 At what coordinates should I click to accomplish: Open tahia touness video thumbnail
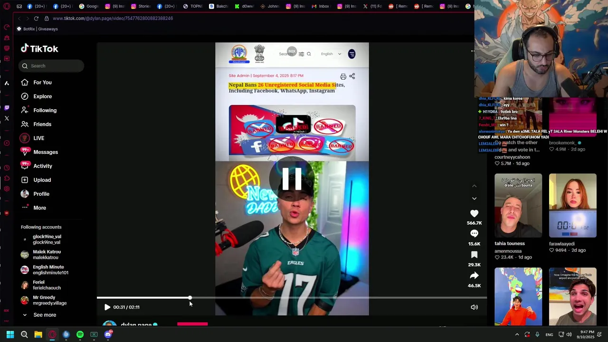[x=518, y=205]
